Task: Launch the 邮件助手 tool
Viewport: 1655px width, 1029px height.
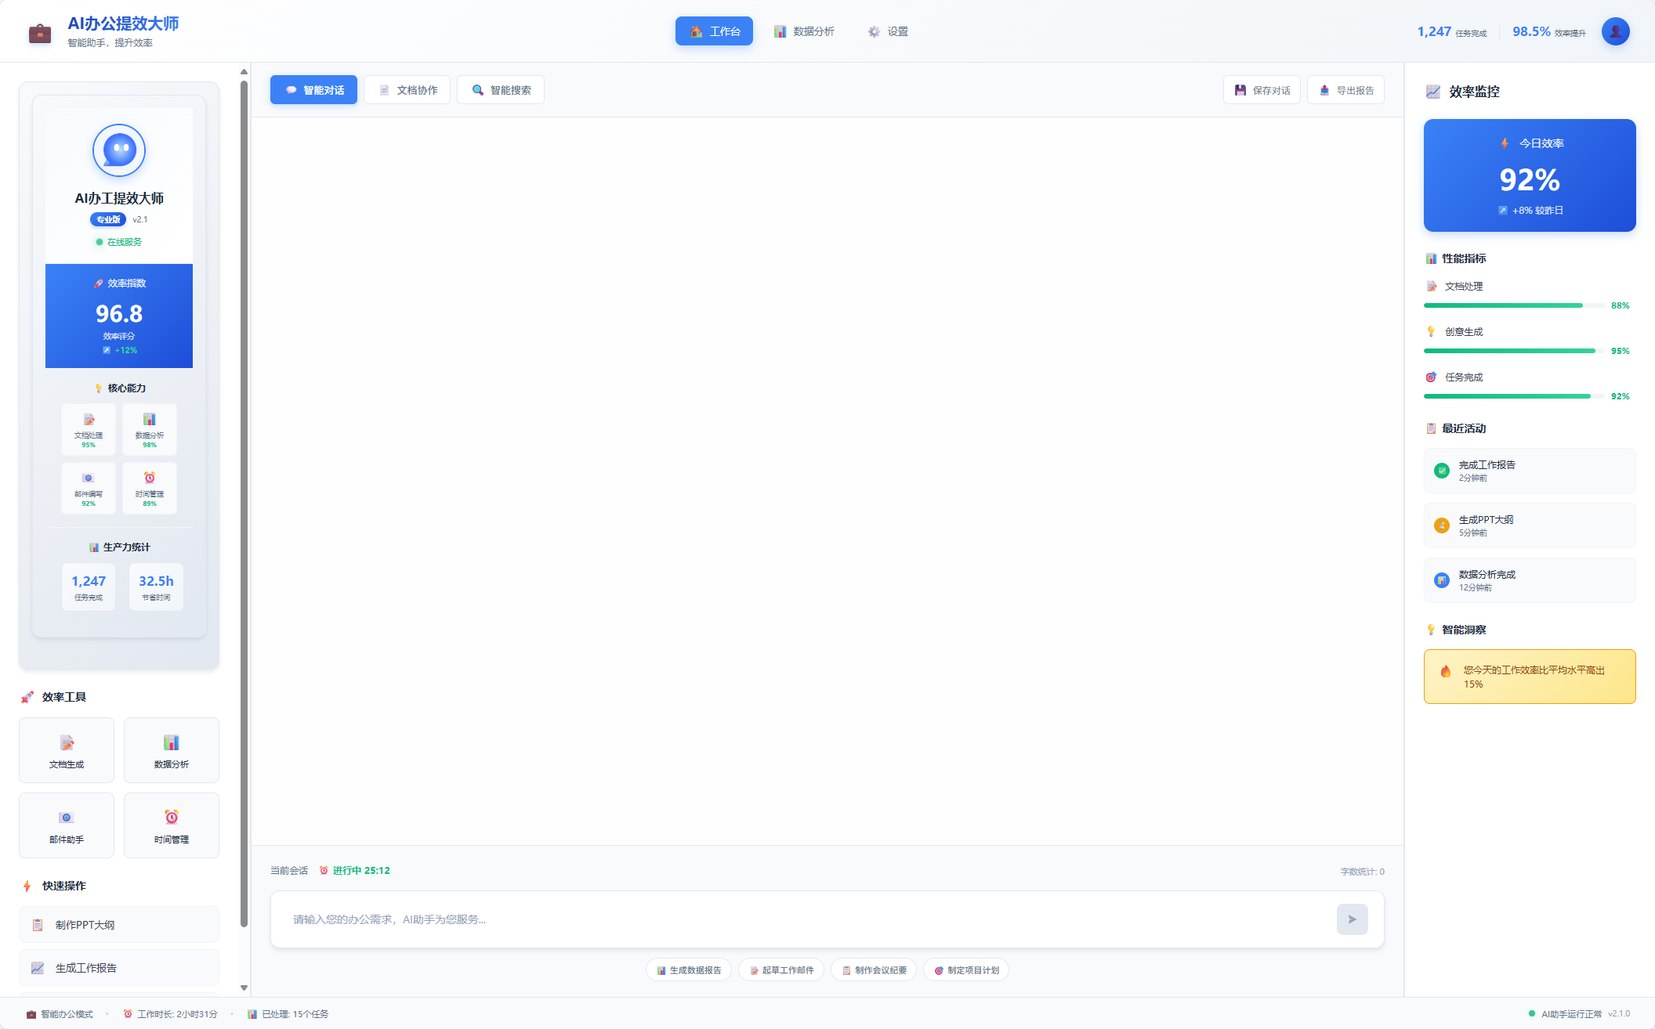Action: (67, 825)
